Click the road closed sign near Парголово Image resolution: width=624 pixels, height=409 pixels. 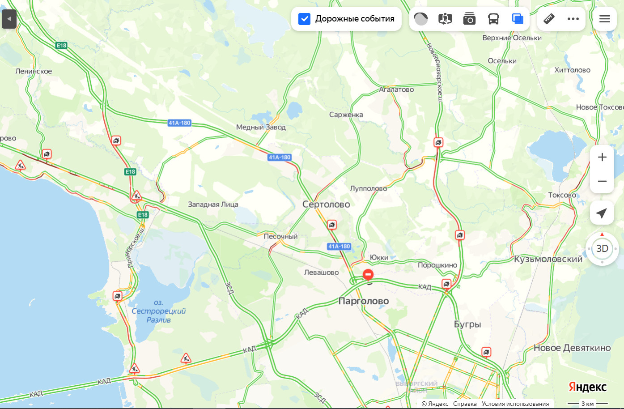tap(368, 274)
